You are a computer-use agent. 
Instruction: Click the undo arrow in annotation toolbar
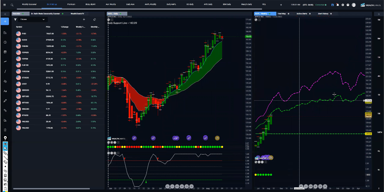tap(5, 171)
